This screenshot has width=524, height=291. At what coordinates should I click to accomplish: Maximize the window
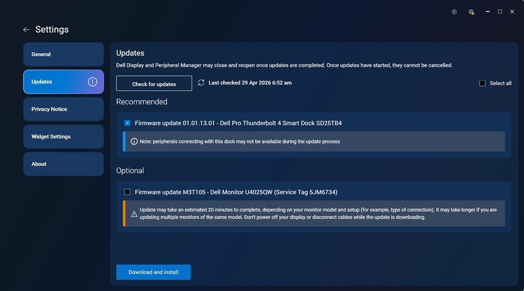pyautogui.click(x=500, y=12)
